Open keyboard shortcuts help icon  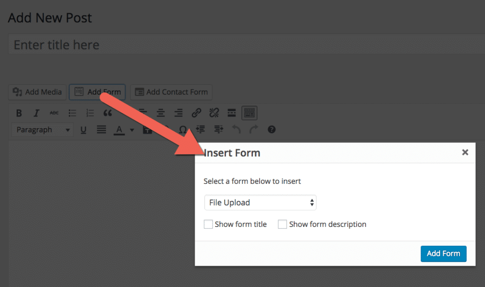click(x=271, y=130)
